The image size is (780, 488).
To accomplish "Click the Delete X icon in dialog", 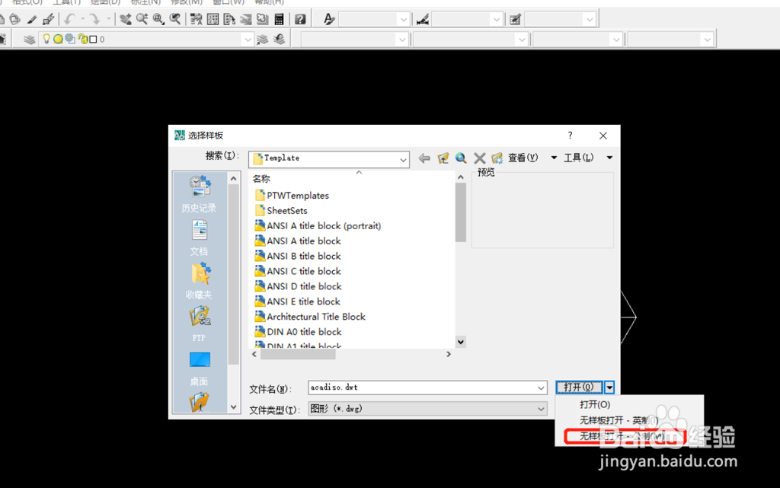I will tap(480, 158).
